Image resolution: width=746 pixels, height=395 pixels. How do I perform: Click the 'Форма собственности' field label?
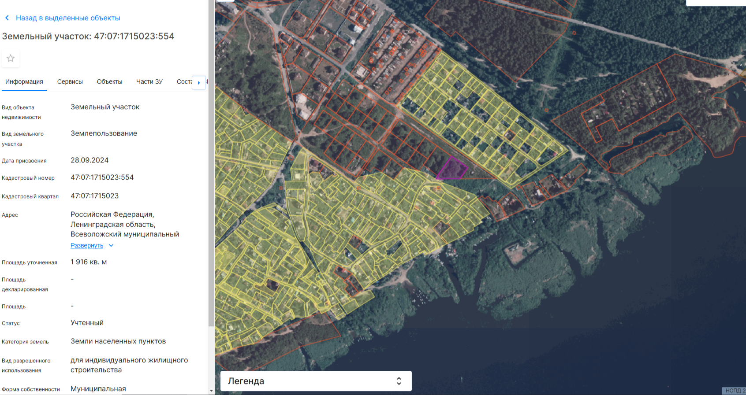(31, 389)
